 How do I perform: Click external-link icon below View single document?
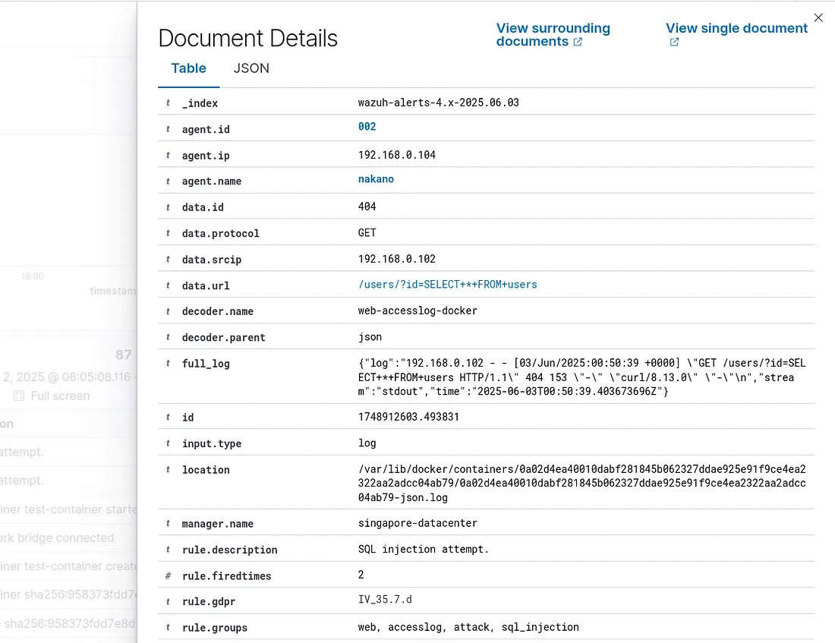click(673, 42)
